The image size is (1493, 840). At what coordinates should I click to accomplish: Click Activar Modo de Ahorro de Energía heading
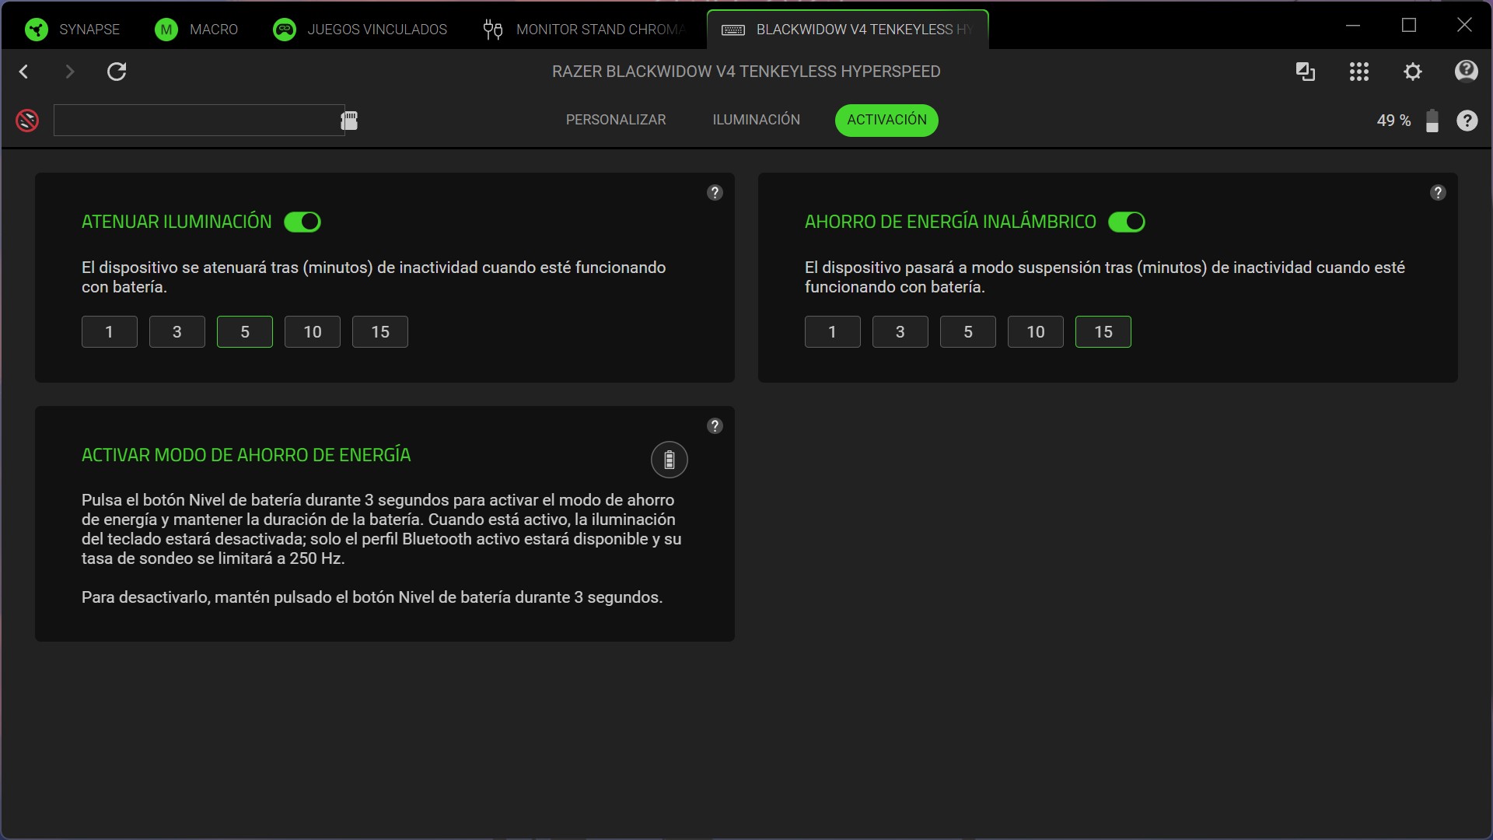[247, 455]
